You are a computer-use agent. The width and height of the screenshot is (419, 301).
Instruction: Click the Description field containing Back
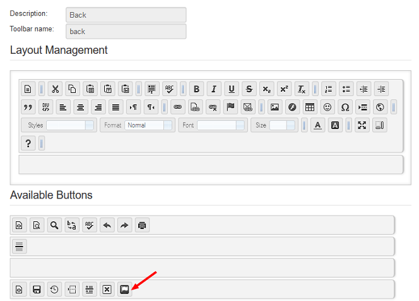coord(126,15)
